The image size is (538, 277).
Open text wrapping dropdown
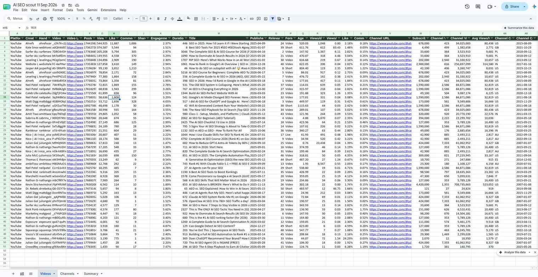(x=233, y=19)
